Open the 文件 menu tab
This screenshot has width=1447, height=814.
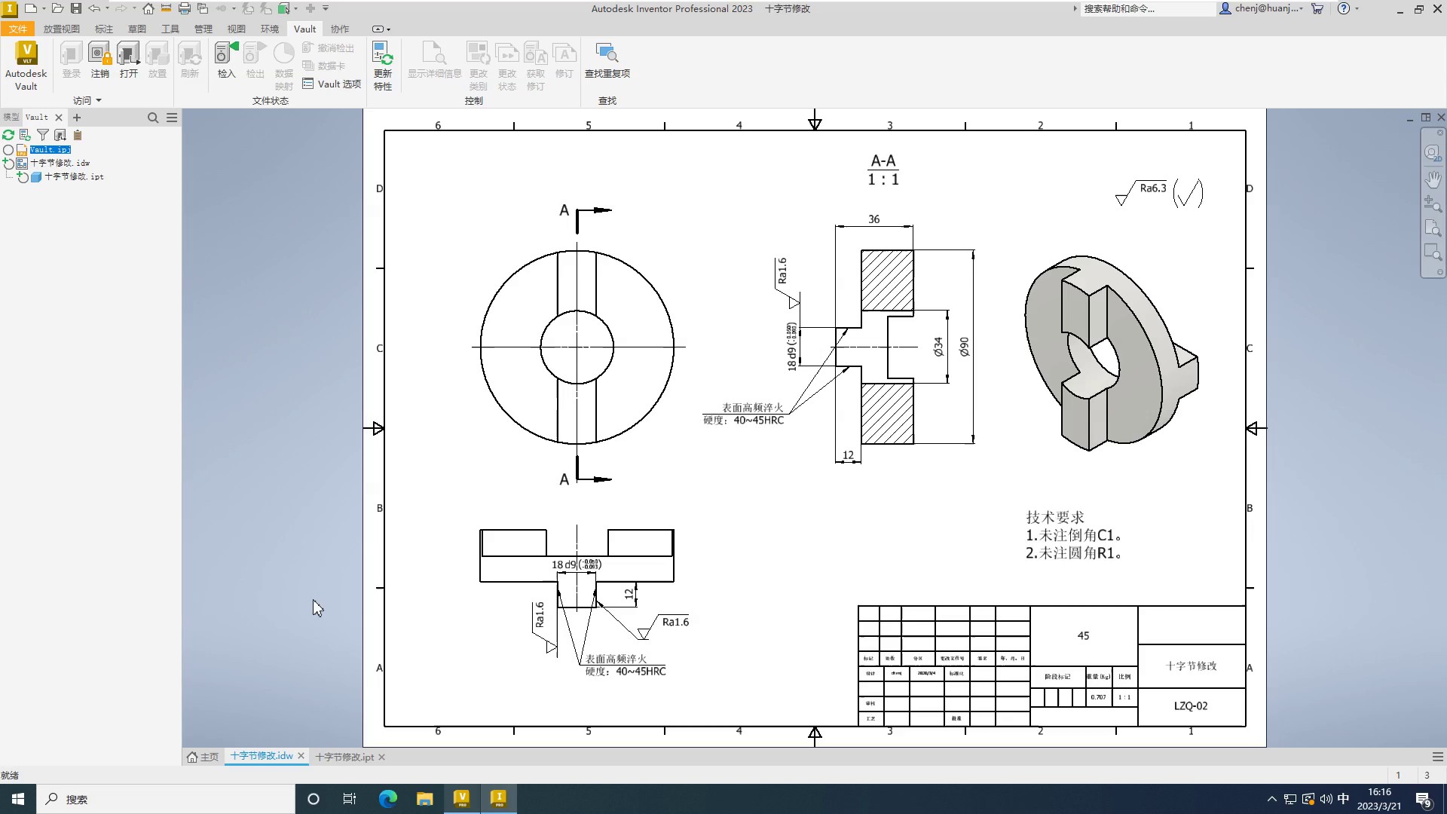18,29
